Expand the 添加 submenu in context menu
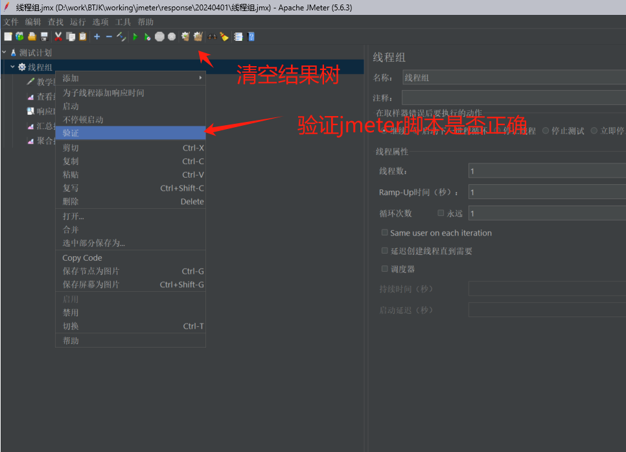This screenshot has height=452, width=626. point(130,78)
